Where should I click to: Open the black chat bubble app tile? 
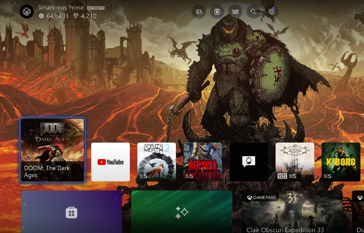tap(248, 162)
